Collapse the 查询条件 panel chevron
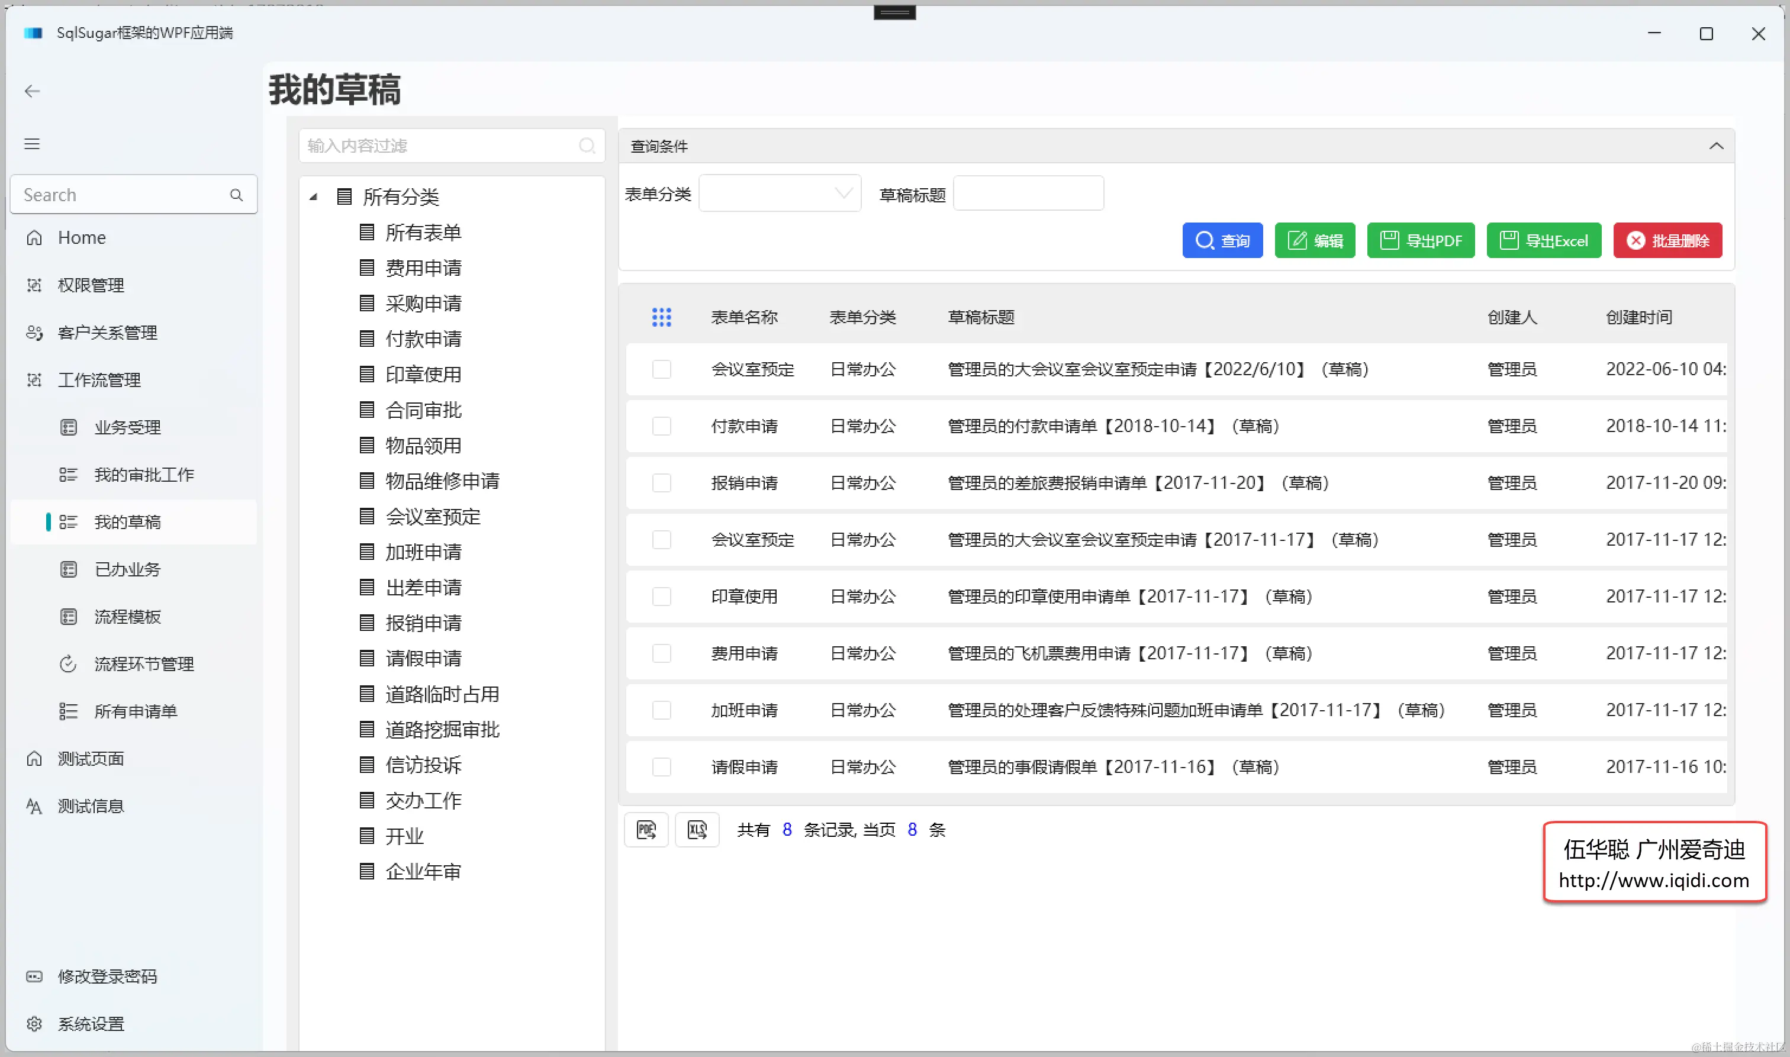Screen dimensions: 1790x1057 (x=1716, y=146)
